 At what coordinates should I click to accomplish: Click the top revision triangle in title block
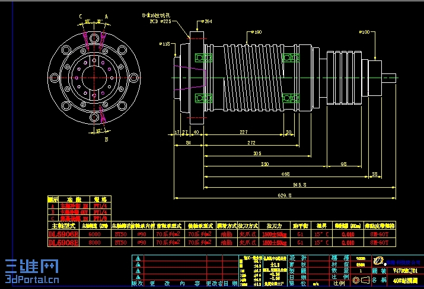point(138,258)
